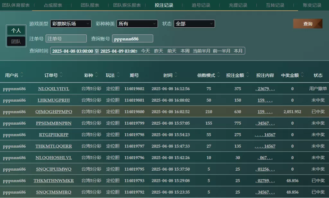
Task: Open order link QJMOGHPFMPO
Action: point(54,112)
